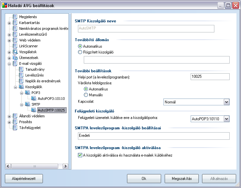
Task: Click the AutoSMTP server name field
Action: tap(146, 29)
